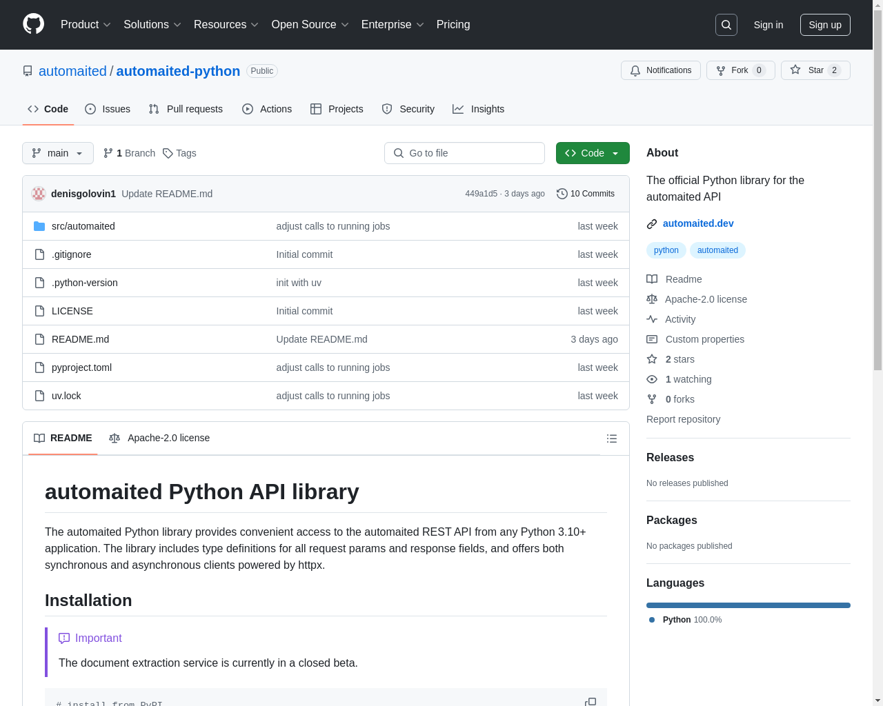This screenshot has height=706, width=883.
Task: Click the commits history clock icon
Action: [x=562, y=194]
